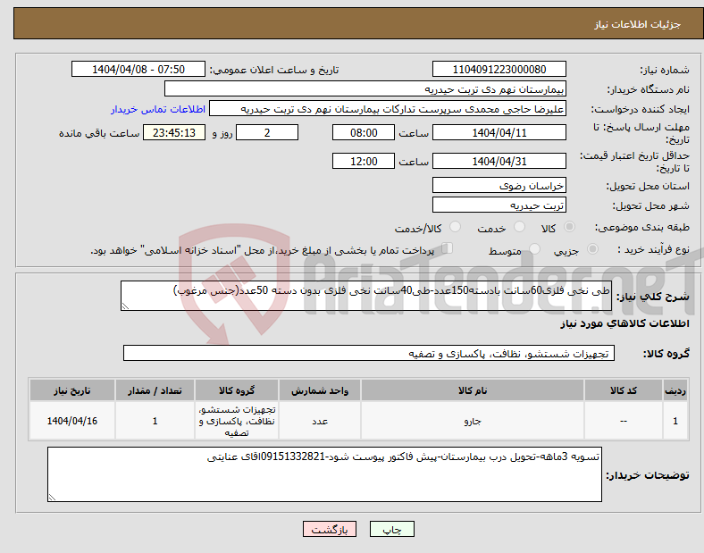Click the deadline time field 08:00
The image size is (704, 553).
coord(364,133)
